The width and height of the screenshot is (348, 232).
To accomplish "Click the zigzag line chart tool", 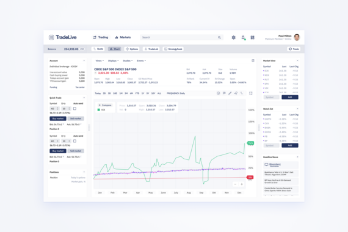I will tap(242, 93).
